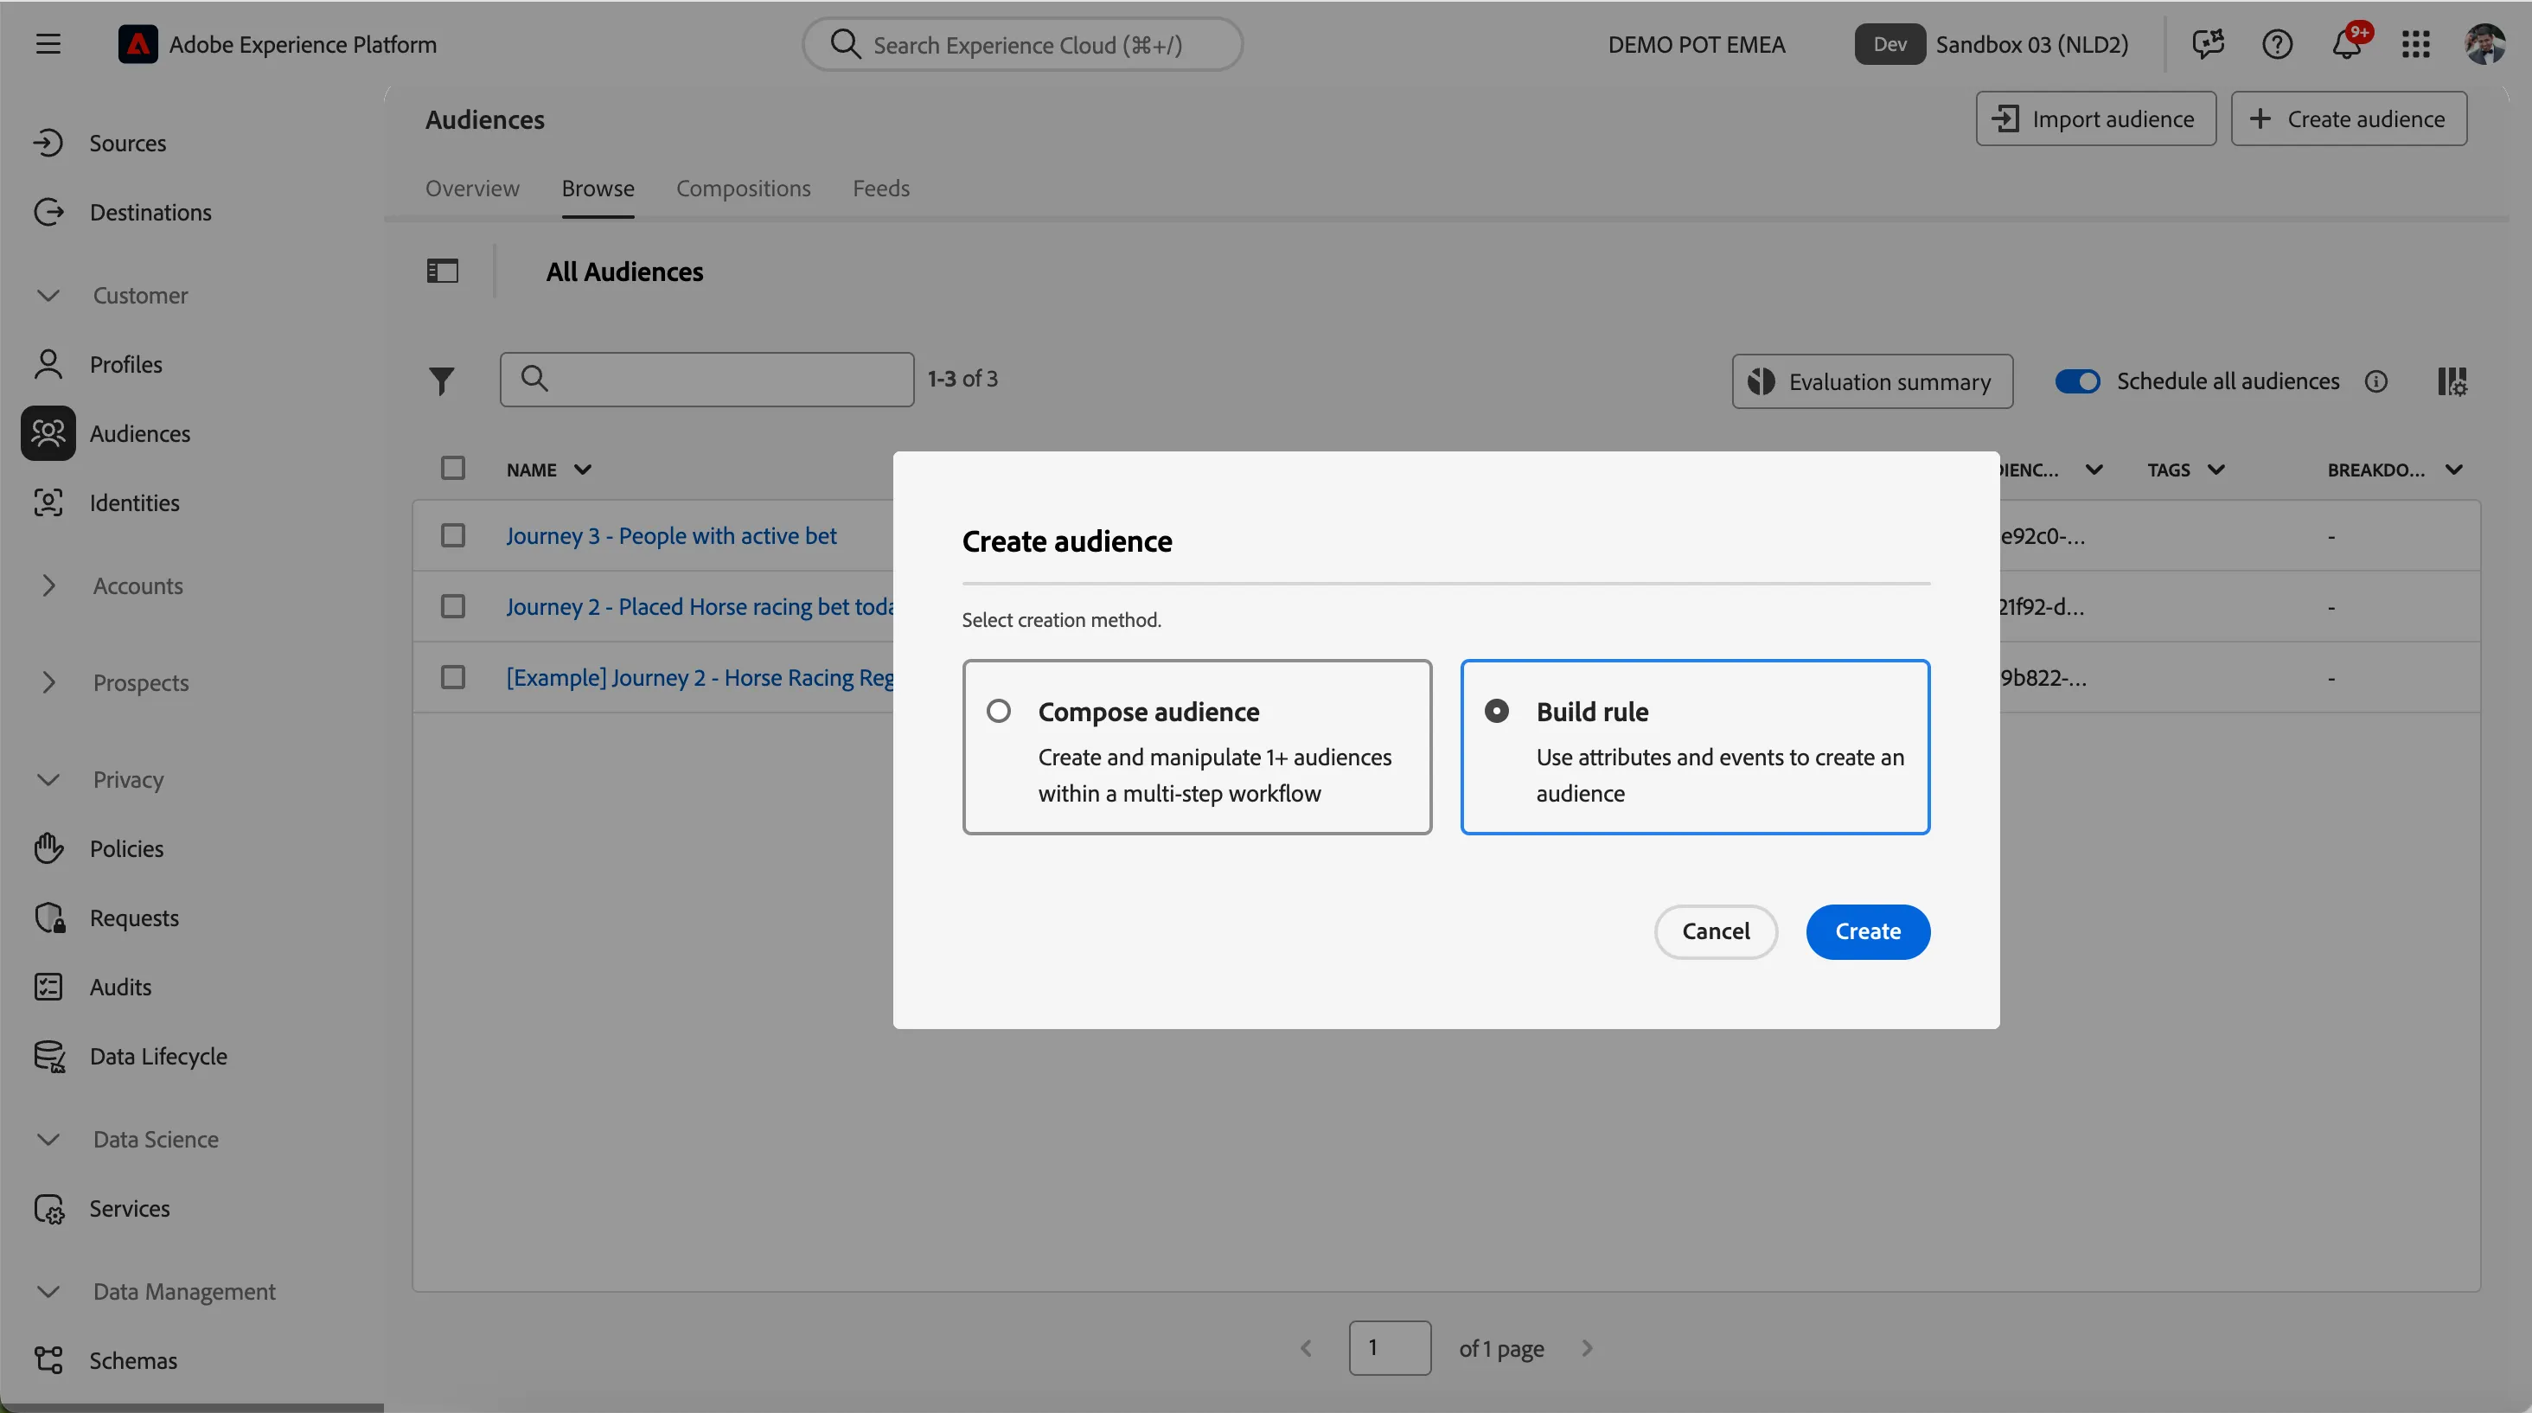The height and width of the screenshot is (1413, 2532).
Task: Select the Compose audience radio option
Action: (998, 711)
